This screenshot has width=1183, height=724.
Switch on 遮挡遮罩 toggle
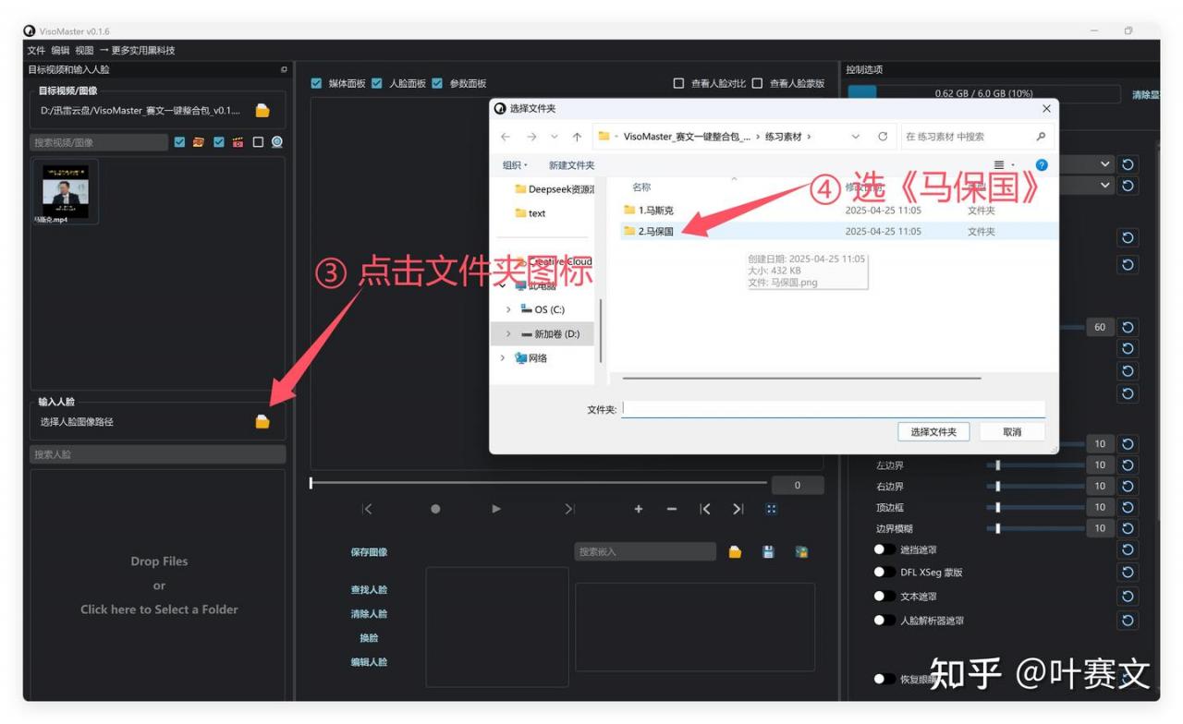pyautogui.click(x=884, y=550)
